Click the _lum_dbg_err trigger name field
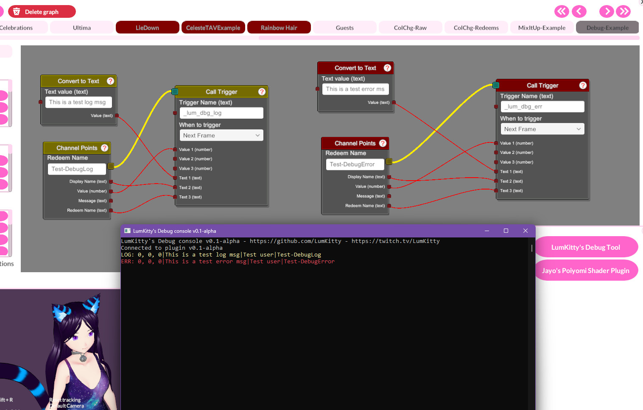This screenshot has height=410, width=643. (x=542, y=106)
